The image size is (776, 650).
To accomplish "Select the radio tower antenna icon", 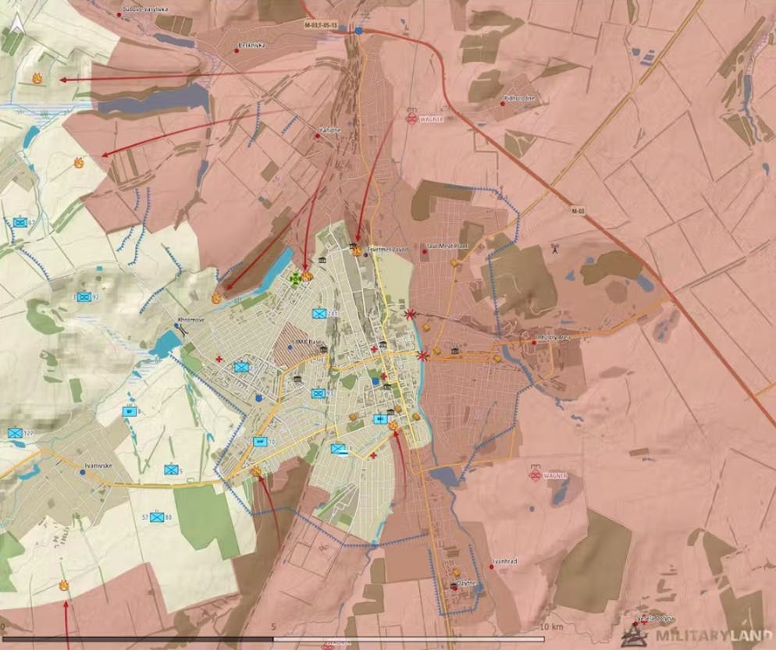I will point(554,250).
